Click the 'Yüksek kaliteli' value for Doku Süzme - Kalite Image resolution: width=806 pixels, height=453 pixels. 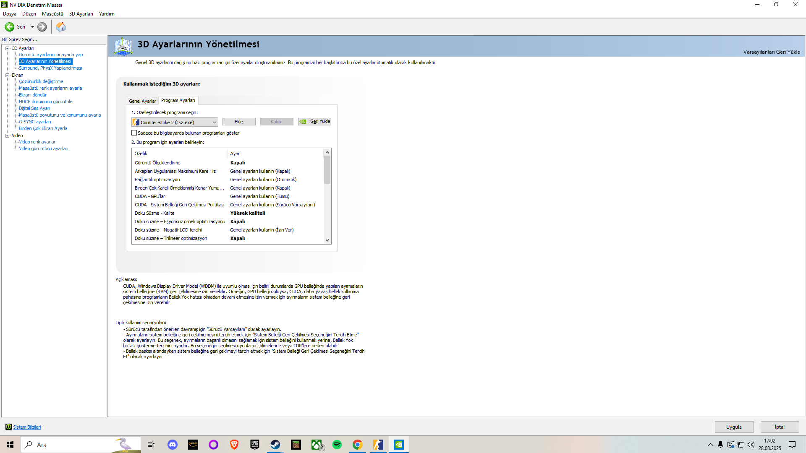[248, 213]
